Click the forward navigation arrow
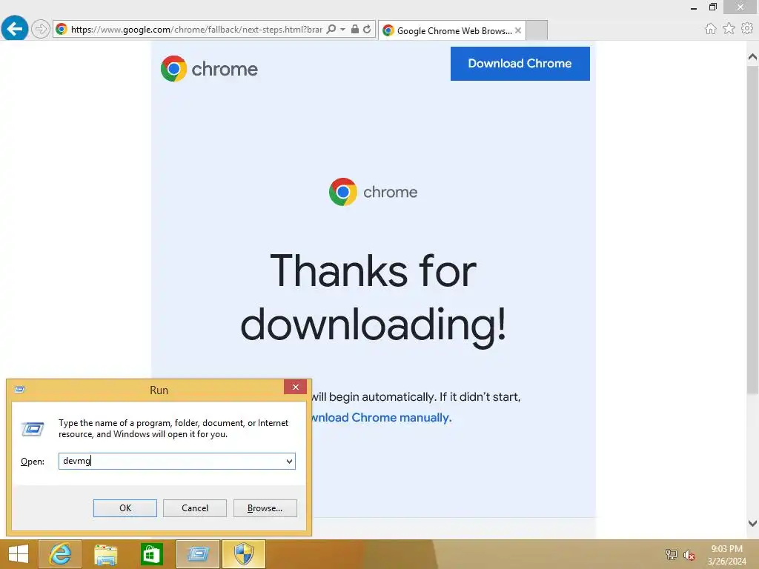 coord(41,29)
